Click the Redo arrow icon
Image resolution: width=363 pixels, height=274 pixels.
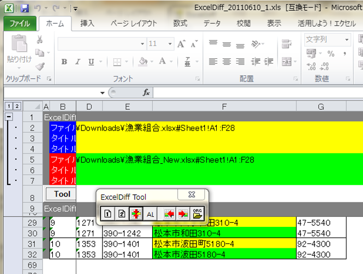coord(56,8)
